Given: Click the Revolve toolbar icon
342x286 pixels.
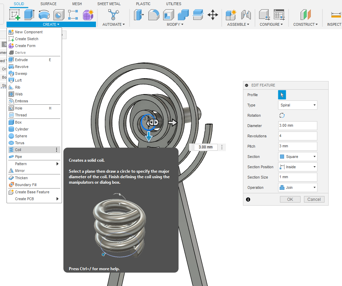Looking at the screenshot, I should tap(44, 15).
